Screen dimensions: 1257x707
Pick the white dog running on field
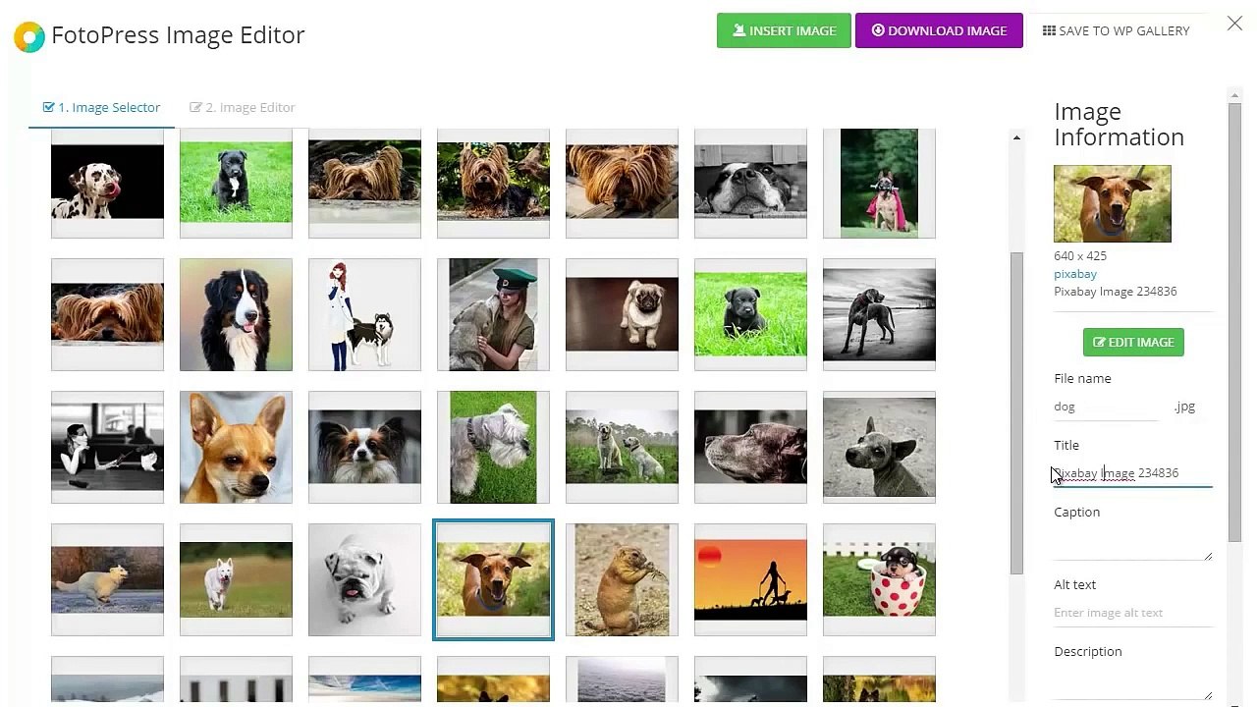point(236,579)
